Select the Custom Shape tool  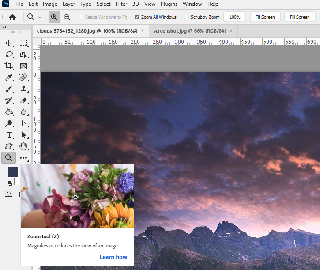pos(8,146)
